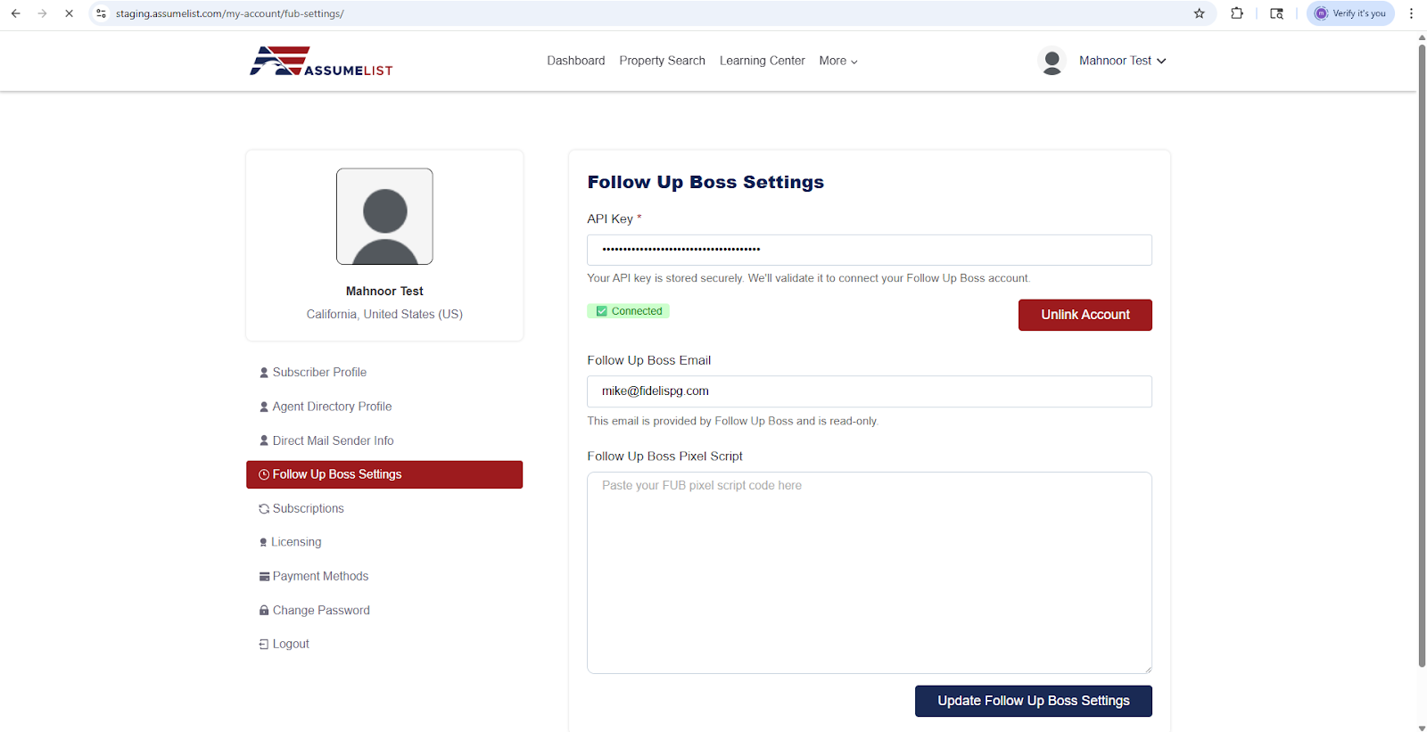Screen dimensions: 1427x732
Task: Open Payment Methods in the sidebar
Action: coord(314,576)
